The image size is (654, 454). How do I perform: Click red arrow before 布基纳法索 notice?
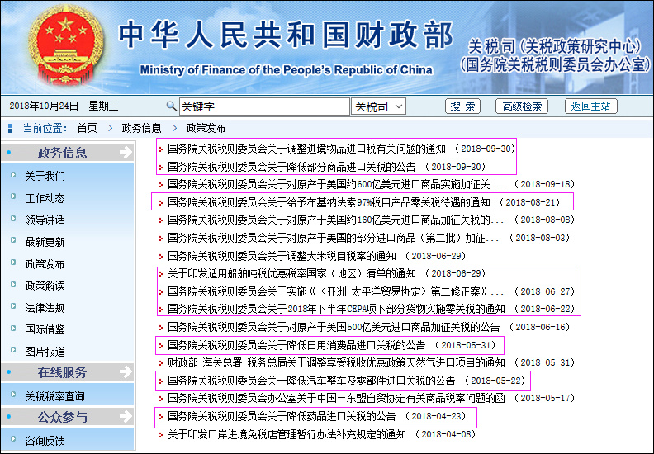coord(161,203)
